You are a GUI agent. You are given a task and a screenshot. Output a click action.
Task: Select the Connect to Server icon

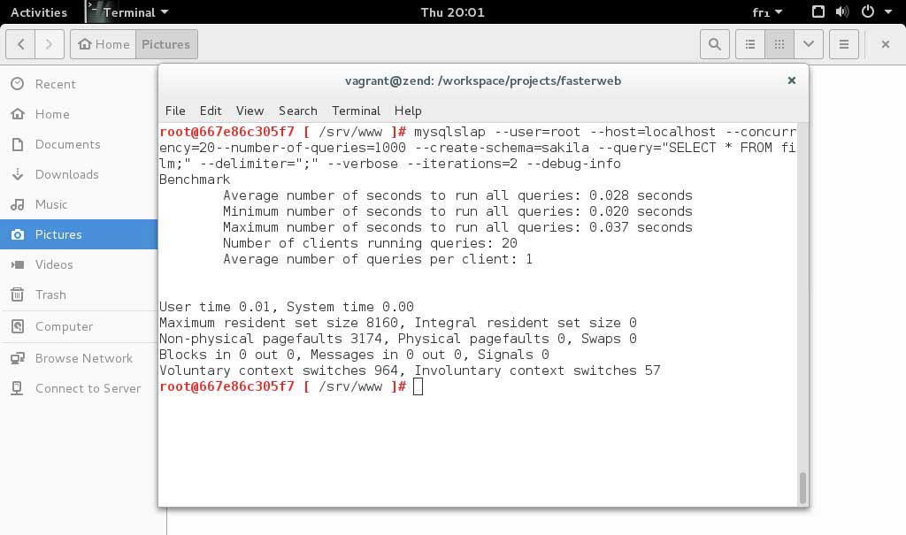18,388
